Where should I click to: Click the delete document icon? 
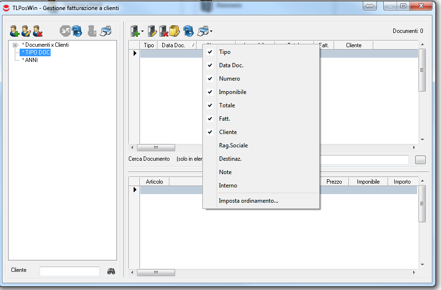(164, 31)
